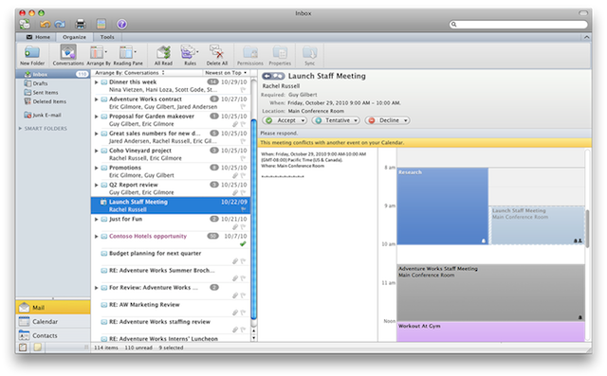Decline the meeting invitation

pos(387,120)
